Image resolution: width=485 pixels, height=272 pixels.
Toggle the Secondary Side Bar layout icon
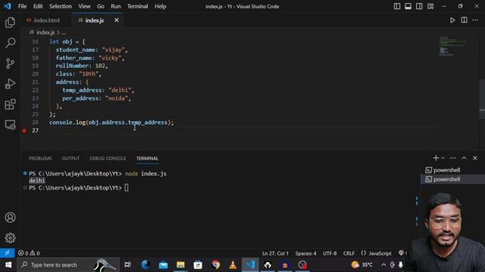419,6
